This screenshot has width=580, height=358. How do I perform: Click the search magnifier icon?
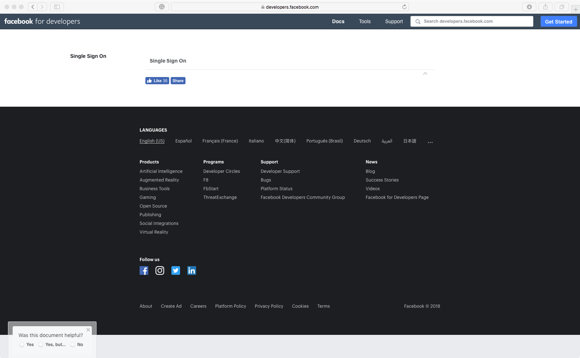(418, 22)
